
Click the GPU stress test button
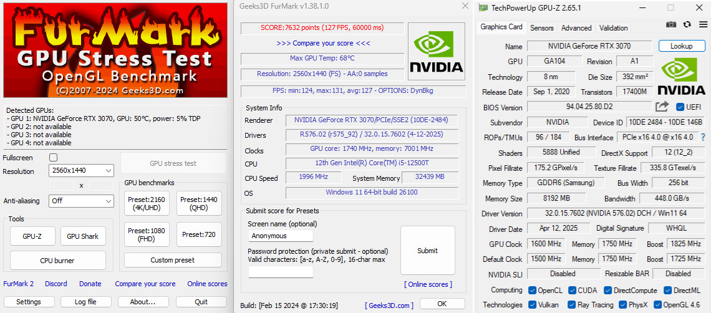point(173,163)
